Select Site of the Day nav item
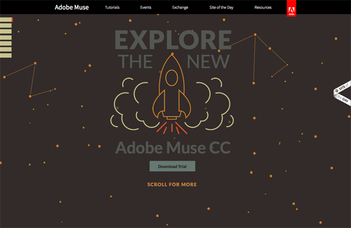 point(221,8)
